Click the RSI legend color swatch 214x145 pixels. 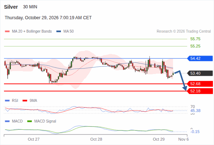[x=7, y=101]
